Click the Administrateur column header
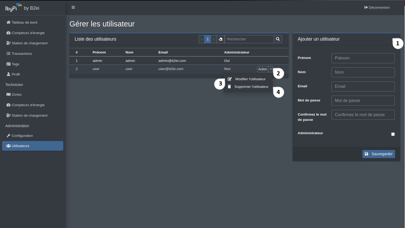This screenshot has width=405, height=228. [x=237, y=52]
